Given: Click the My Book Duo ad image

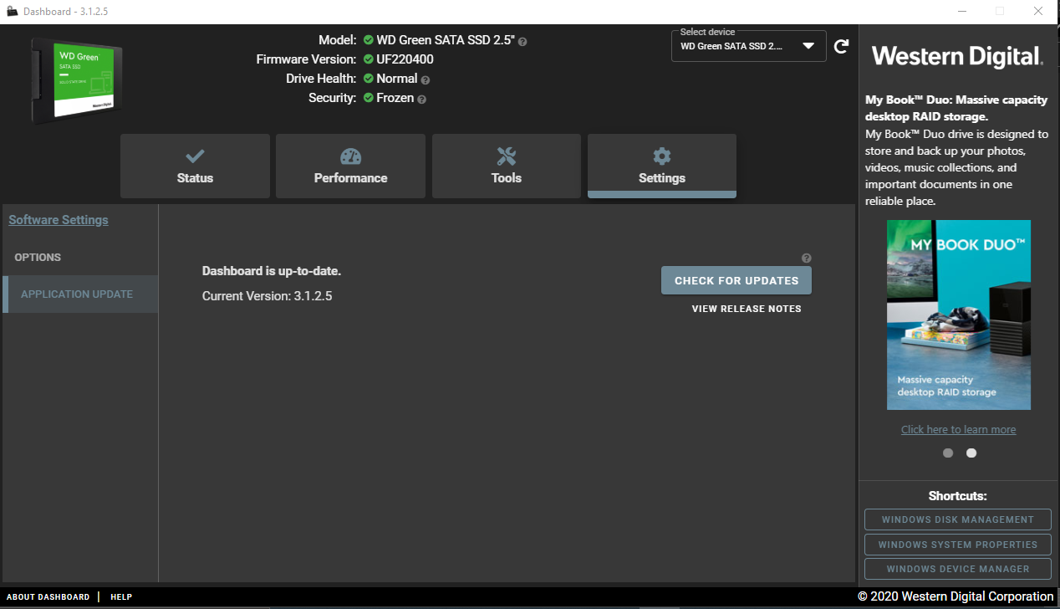Looking at the screenshot, I should pyautogui.click(x=959, y=315).
